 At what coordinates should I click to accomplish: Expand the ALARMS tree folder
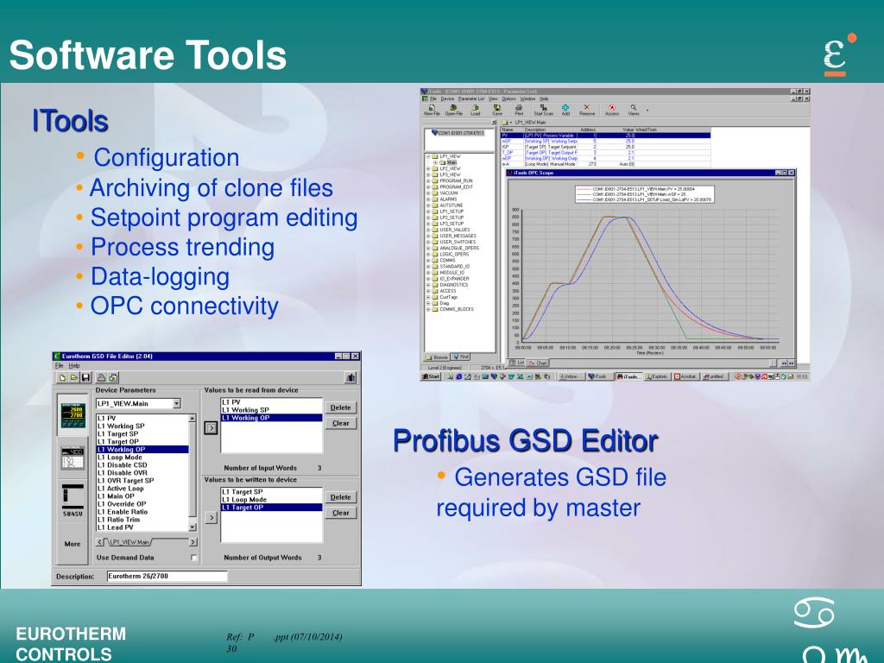click(428, 199)
